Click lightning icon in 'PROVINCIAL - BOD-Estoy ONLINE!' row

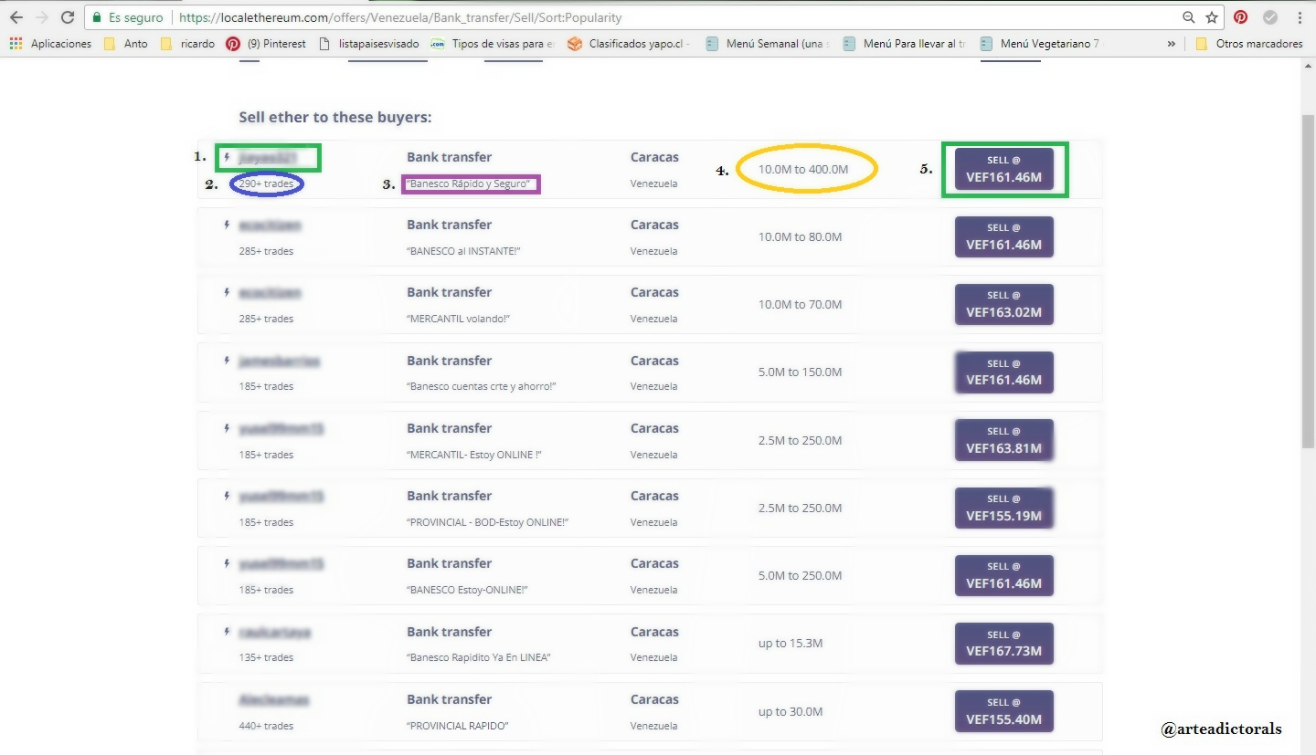click(228, 496)
